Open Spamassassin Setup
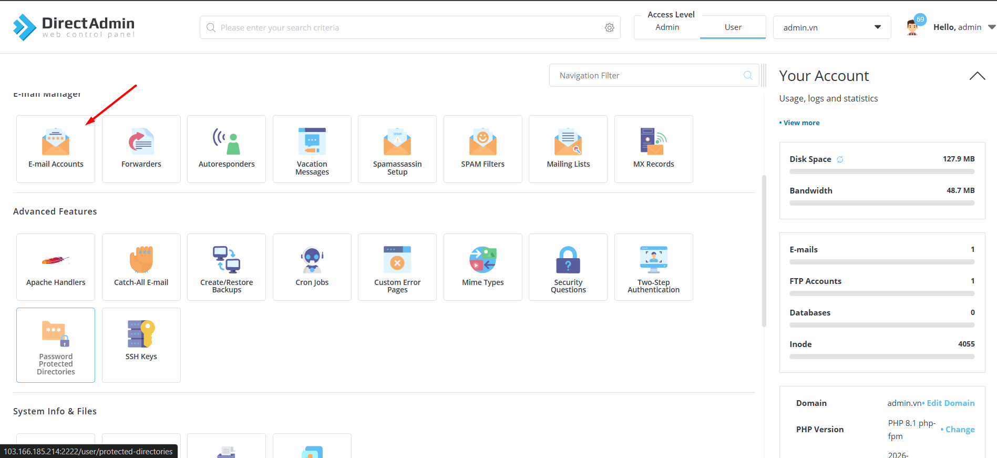 coord(397,149)
